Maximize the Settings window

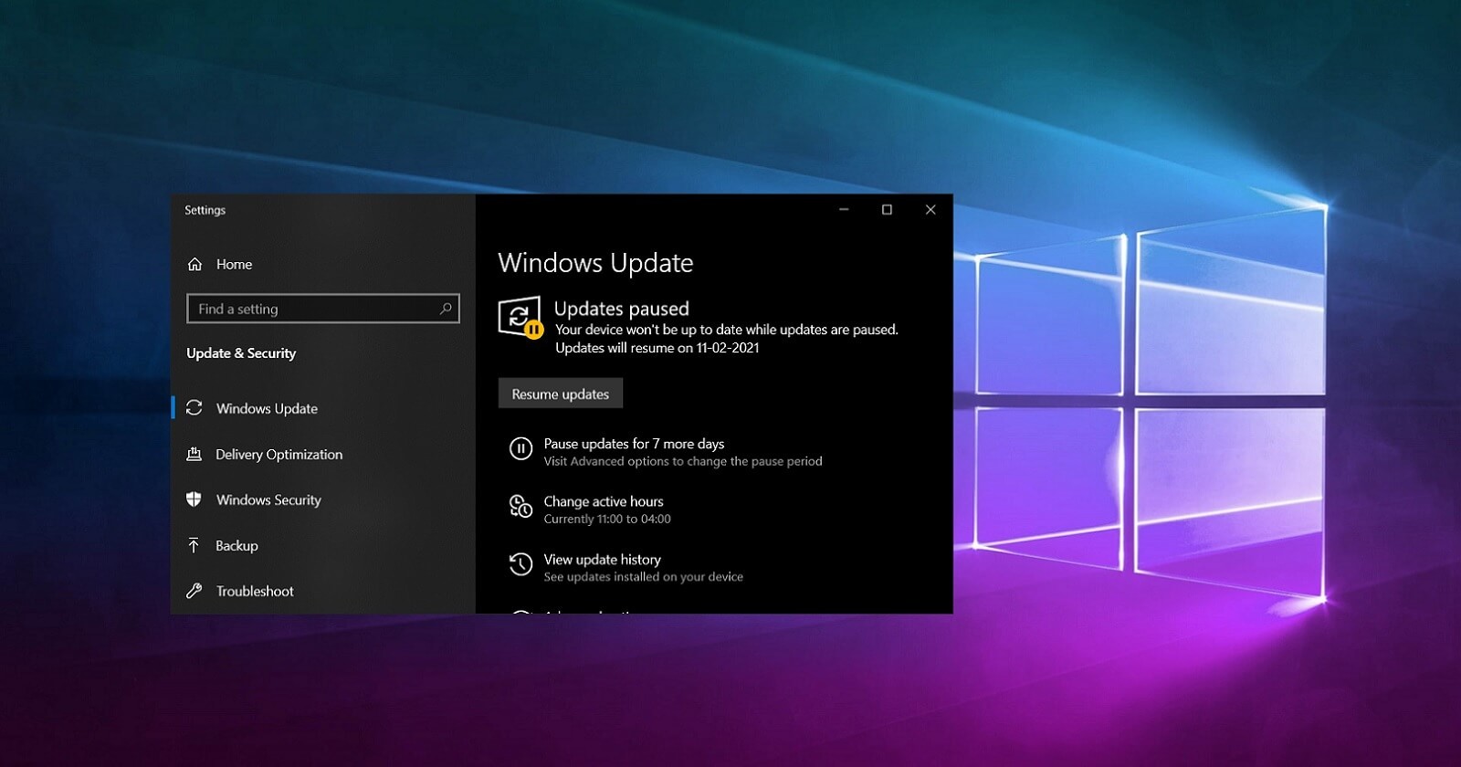[887, 210]
